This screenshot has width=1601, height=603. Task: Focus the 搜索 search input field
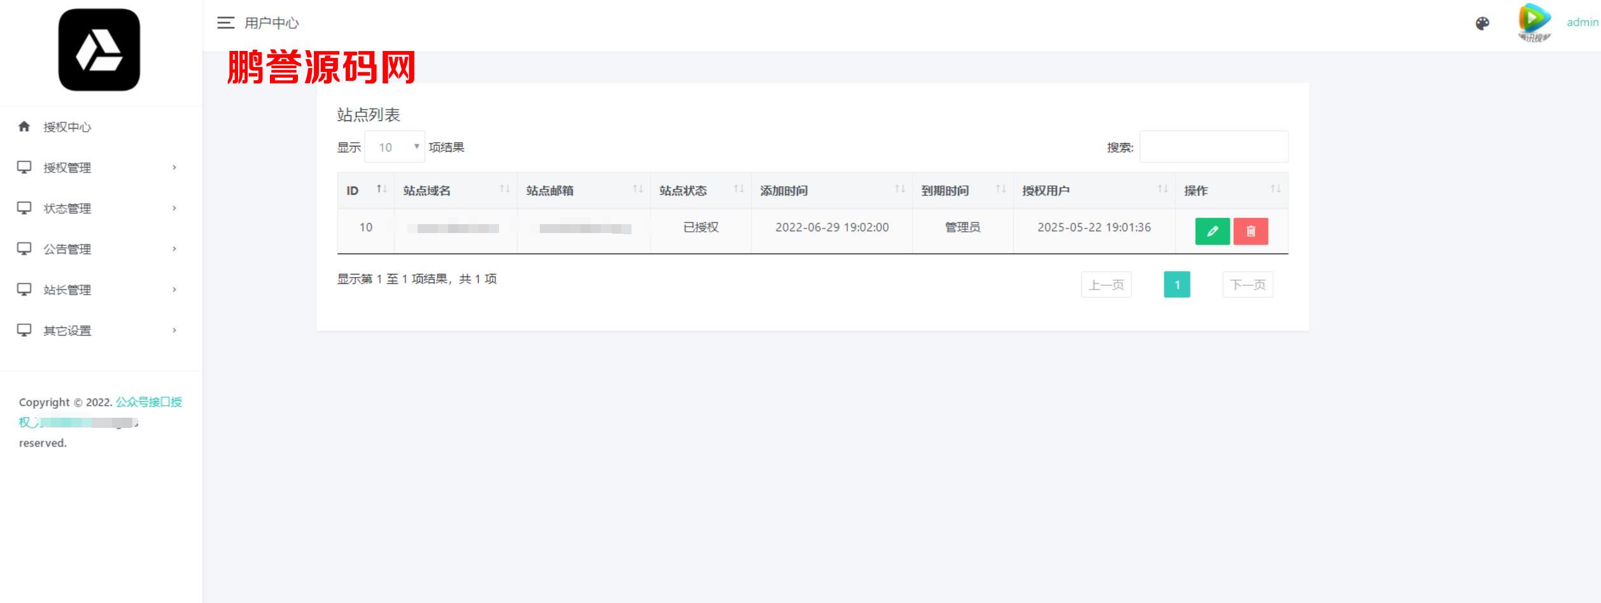[1213, 146]
